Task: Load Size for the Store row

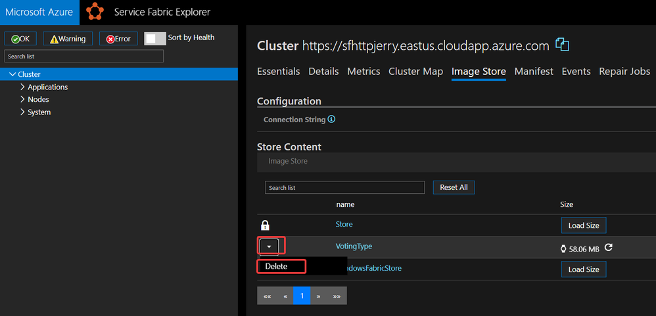Action: pyautogui.click(x=584, y=225)
